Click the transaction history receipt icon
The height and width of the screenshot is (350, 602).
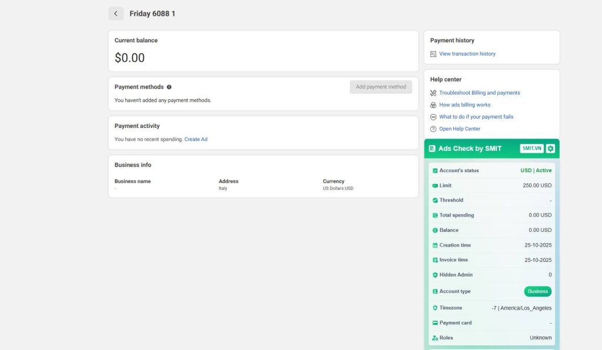click(433, 54)
